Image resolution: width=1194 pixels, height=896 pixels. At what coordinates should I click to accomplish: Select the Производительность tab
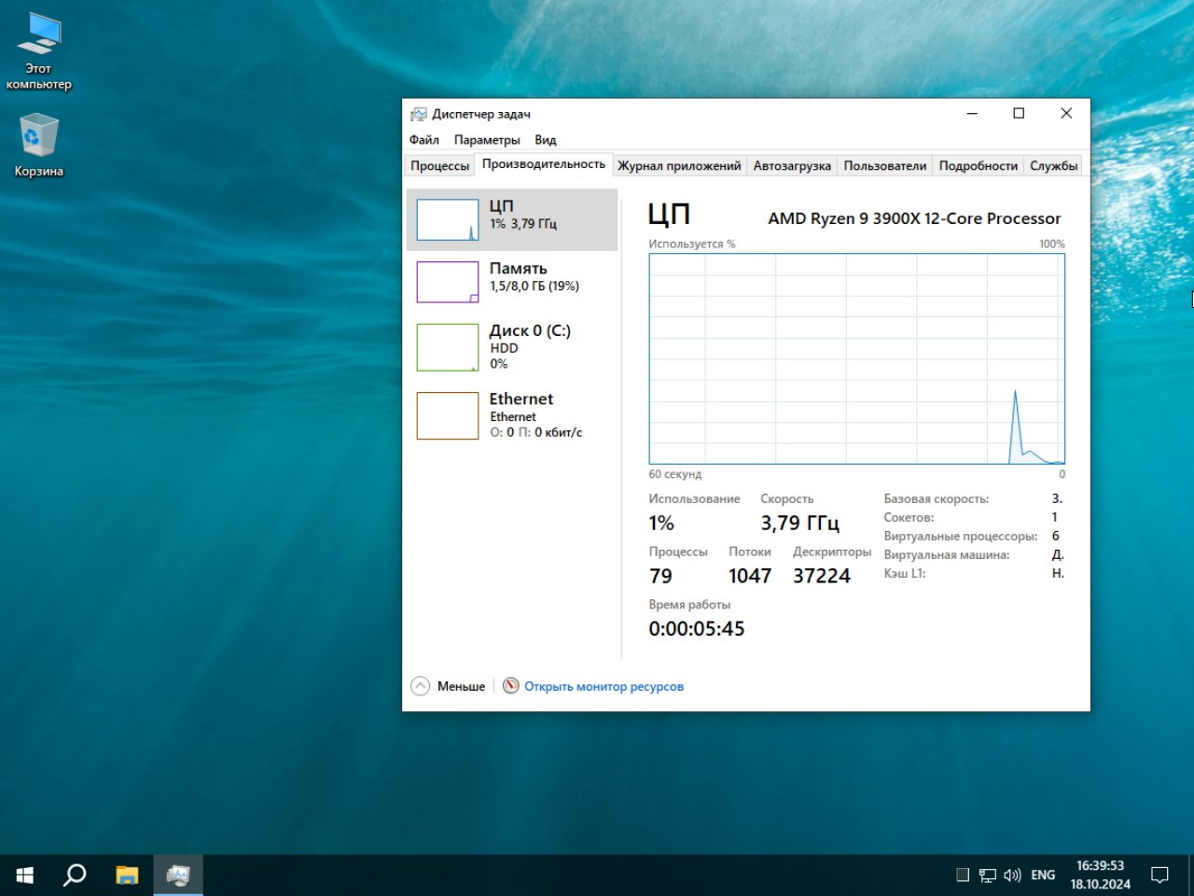pyautogui.click(x=544, y=164)
